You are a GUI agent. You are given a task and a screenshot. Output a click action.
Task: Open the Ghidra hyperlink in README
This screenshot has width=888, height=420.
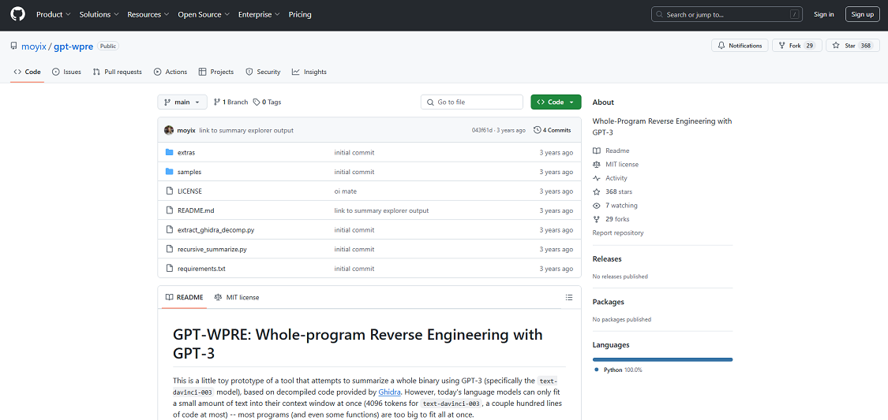click(390, 391)
